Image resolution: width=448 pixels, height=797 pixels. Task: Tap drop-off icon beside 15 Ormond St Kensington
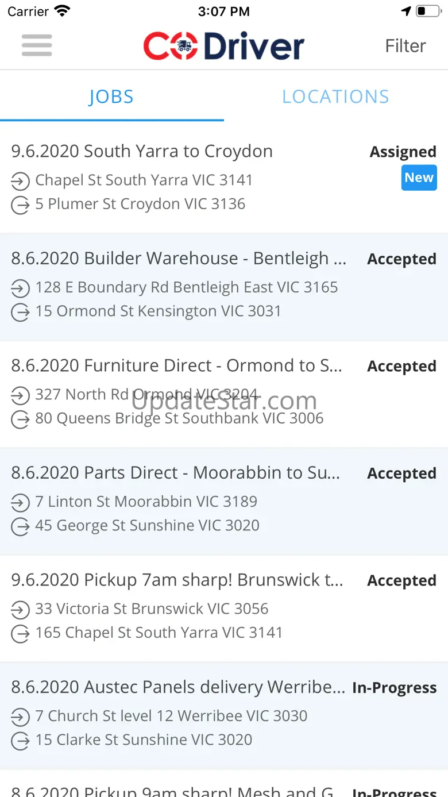(x=20, y=312)
